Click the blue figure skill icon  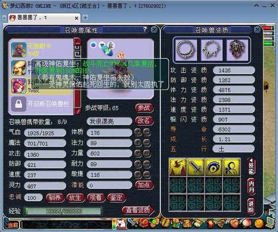click(232, 167)
